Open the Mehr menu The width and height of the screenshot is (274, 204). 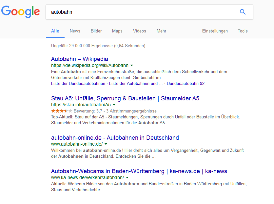pos(161,31)
